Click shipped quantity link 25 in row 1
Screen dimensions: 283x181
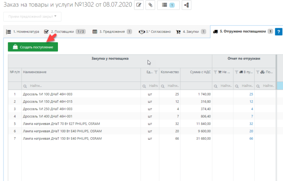pos(251,94)
